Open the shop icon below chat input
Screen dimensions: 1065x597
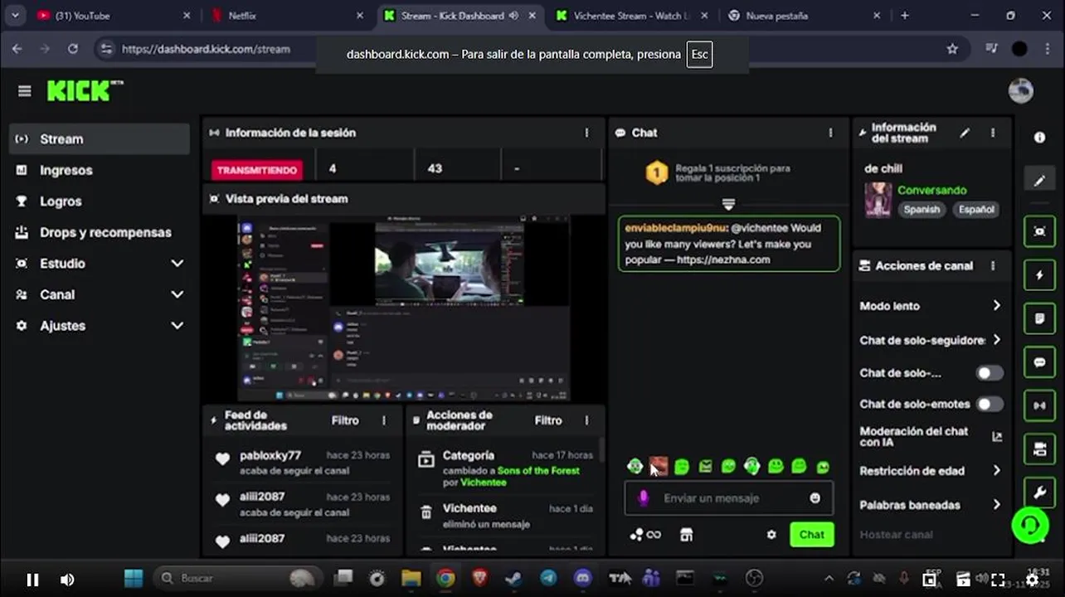[686, 535]
